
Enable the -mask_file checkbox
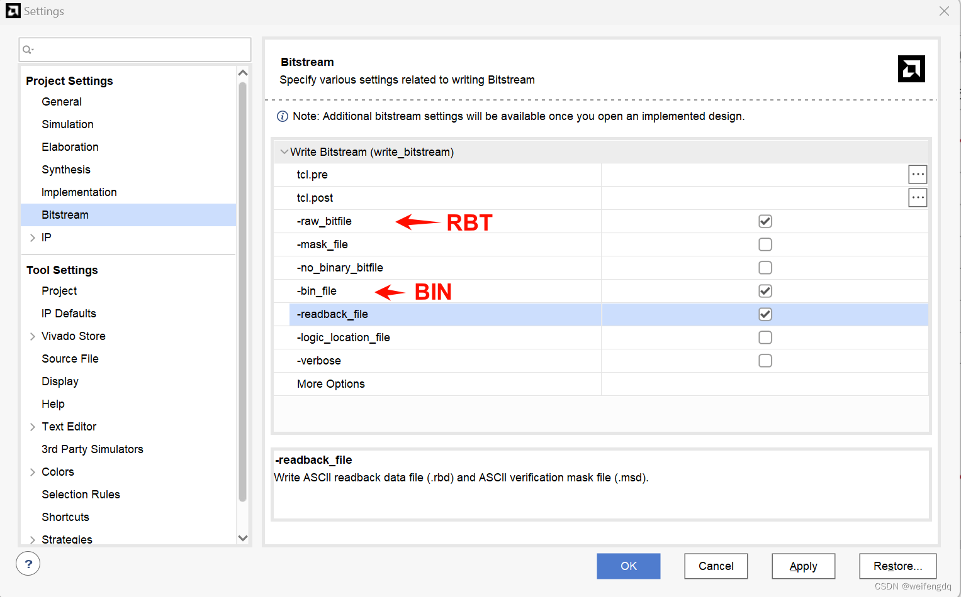765,244
